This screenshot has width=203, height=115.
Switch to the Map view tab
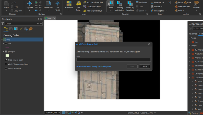coord(50,18)
